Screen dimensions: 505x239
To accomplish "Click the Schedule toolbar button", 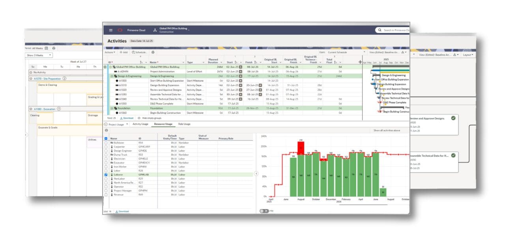I will pyautogui.click(x=140, y=52).
